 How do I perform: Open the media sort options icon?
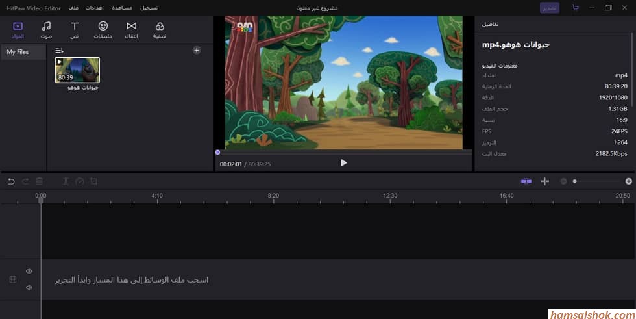pyautogui.click(x=59, y=51)
